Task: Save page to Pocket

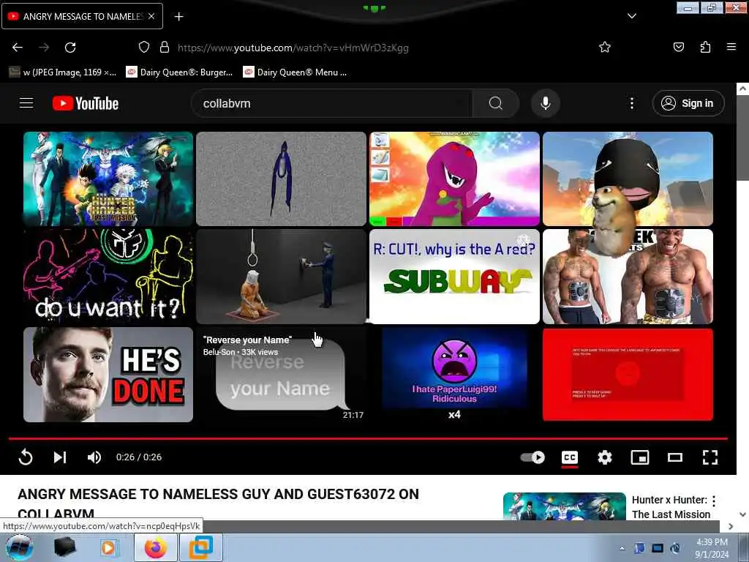Action: 678,48
